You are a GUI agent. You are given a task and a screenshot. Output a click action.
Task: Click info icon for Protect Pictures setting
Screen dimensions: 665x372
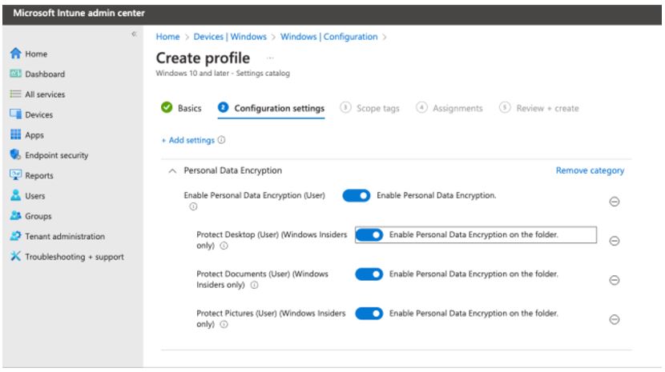(224, 325)
